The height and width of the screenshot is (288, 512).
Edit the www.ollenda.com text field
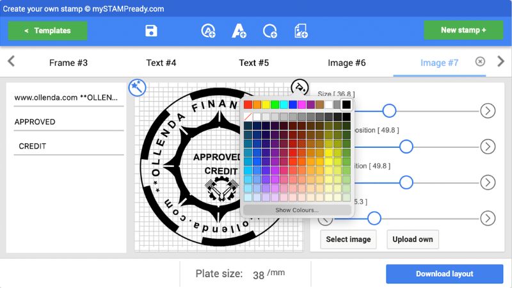[68, 98]
